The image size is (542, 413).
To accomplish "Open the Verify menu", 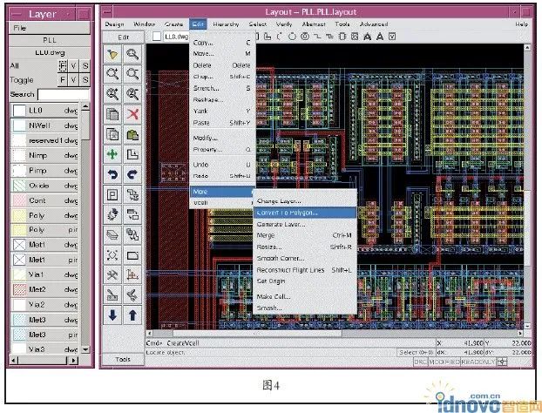I will 283,24.
